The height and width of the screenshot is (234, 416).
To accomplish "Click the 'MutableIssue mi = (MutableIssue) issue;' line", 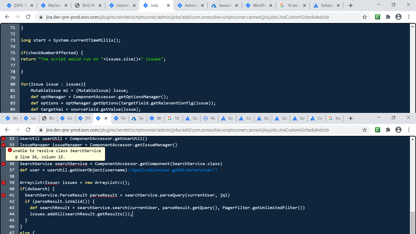I will [79, 90].
